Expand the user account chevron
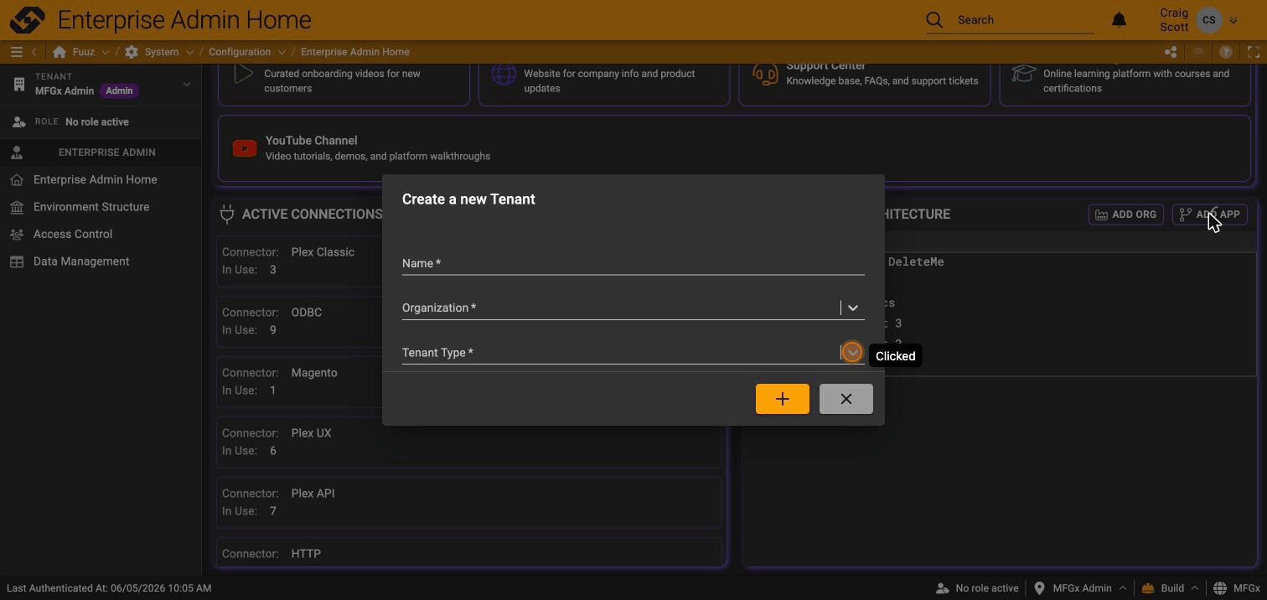1267x600 pixels. (x=1233, y=20)
